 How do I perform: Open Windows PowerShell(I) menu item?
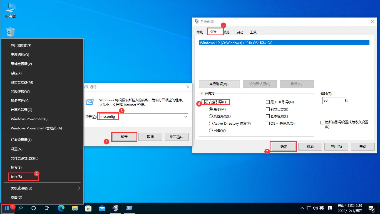42,119
